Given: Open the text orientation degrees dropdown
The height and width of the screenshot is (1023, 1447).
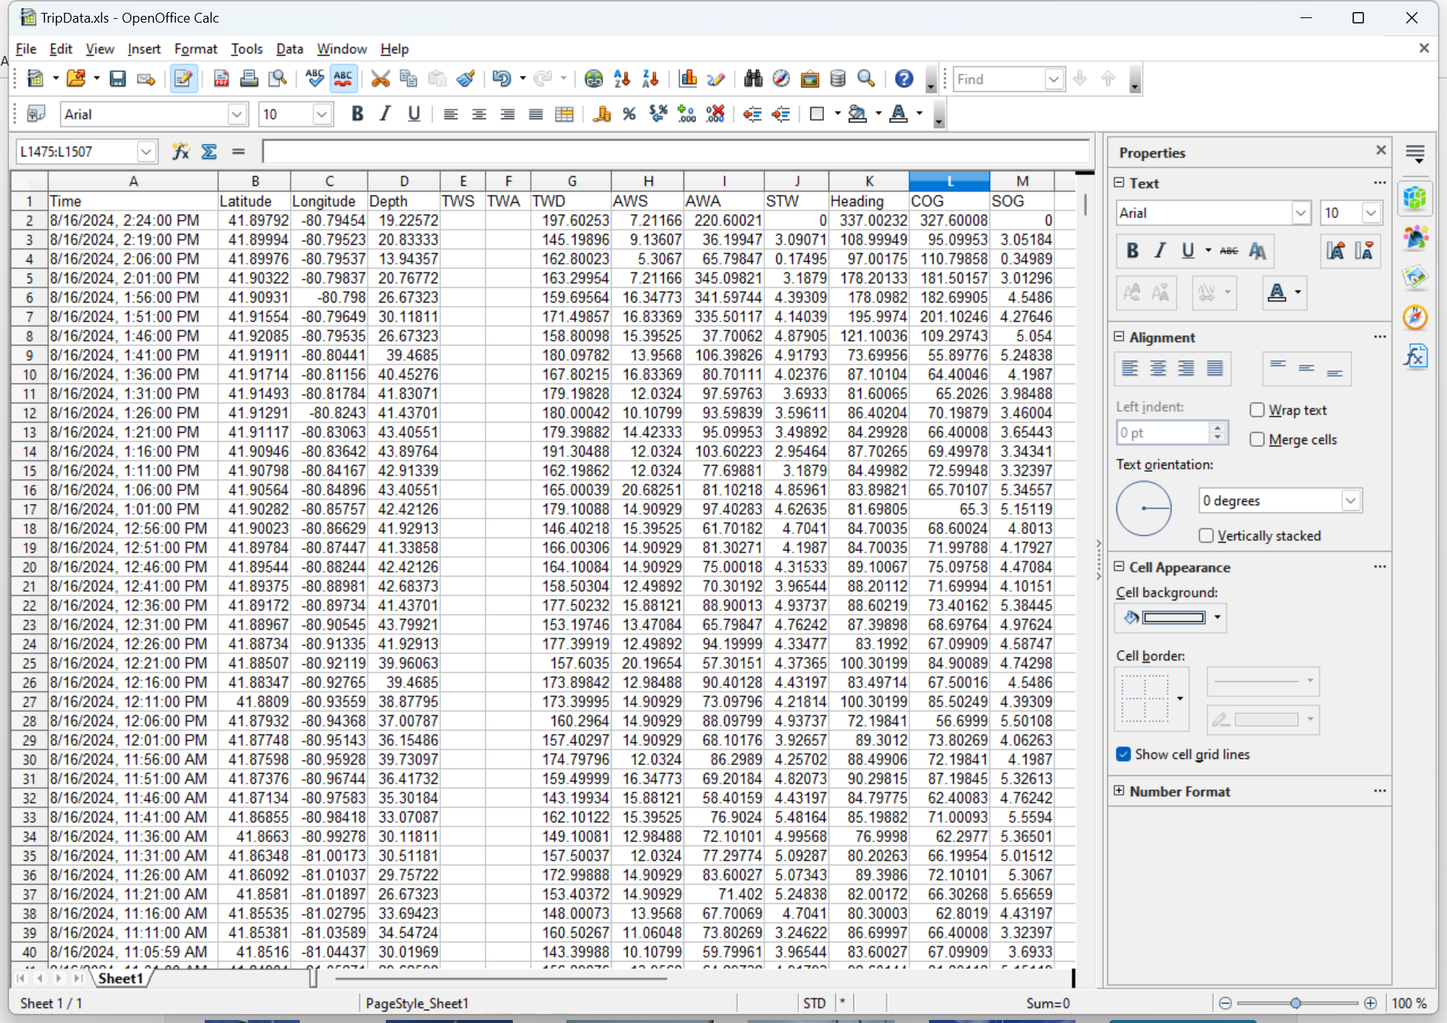Looking at the screenshot, I should [x=1351, y=501].
